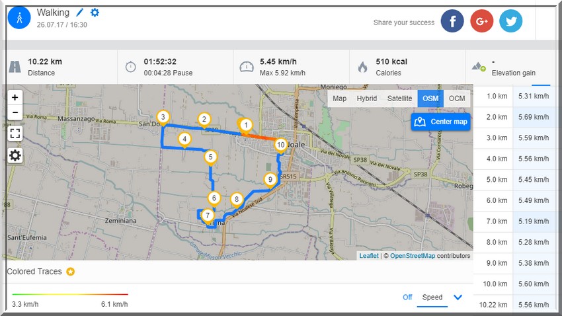Select kilometer marker 3 on map
Screen dimensions: 562x316
click(x=163, y=118)
